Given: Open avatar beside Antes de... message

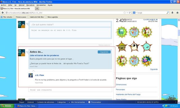Looking at the screenshot, I should (21, 53).
